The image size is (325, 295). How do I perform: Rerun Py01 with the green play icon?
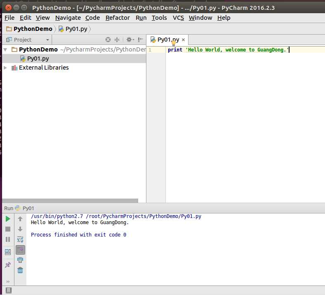click(x=8, y=219)
